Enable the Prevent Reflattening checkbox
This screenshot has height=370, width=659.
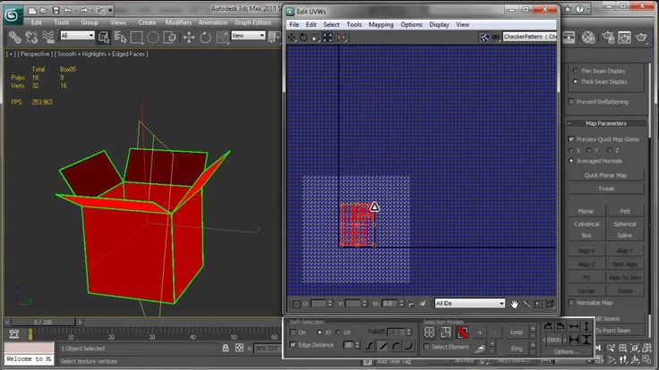point(569,101)
